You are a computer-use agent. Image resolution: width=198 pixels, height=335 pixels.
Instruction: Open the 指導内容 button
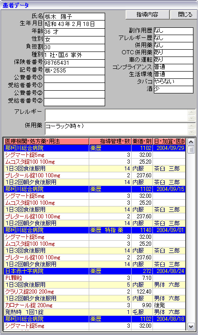pyautogui.click(x=147, y=15)
